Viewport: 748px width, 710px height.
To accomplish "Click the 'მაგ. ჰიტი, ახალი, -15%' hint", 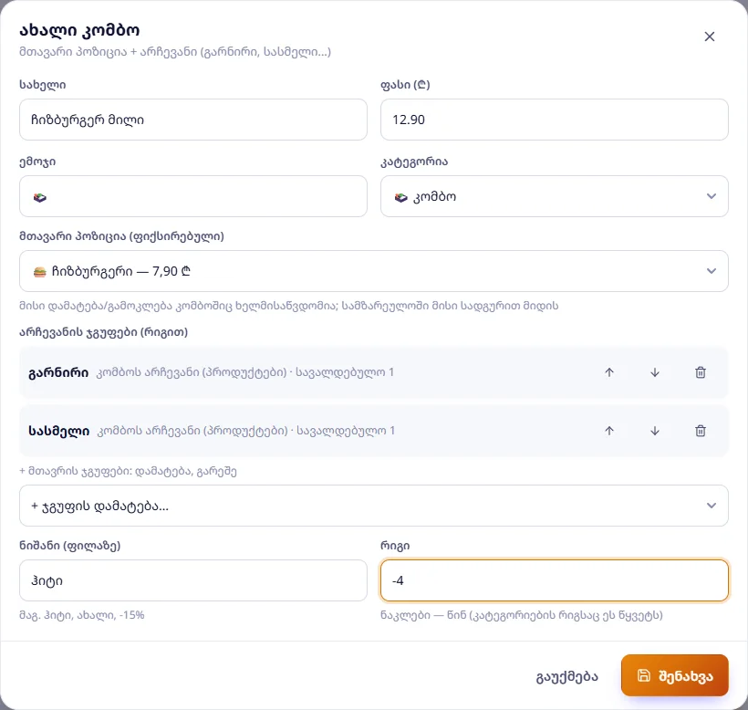I will (x=81, y=615).
